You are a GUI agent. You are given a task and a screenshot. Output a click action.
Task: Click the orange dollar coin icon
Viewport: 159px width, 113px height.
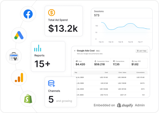tap(52, 13)
